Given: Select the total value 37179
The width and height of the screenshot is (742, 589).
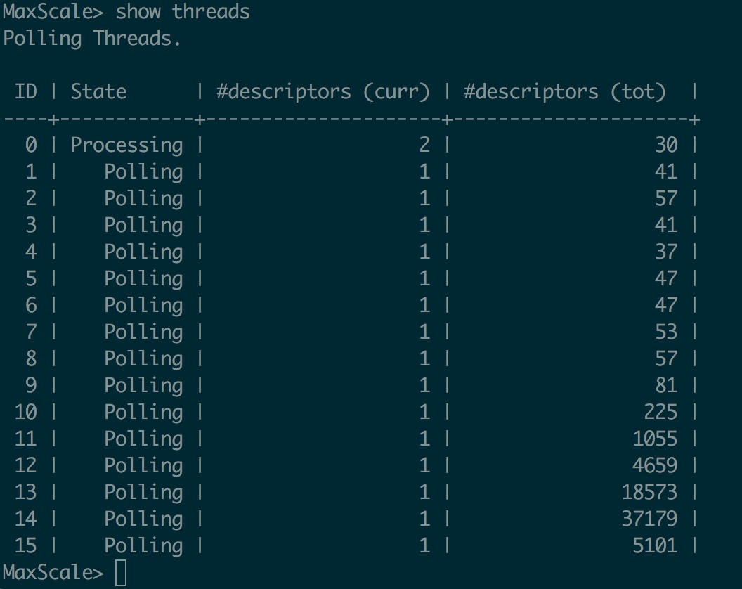Looking at the screenshot, I should 649,519.
